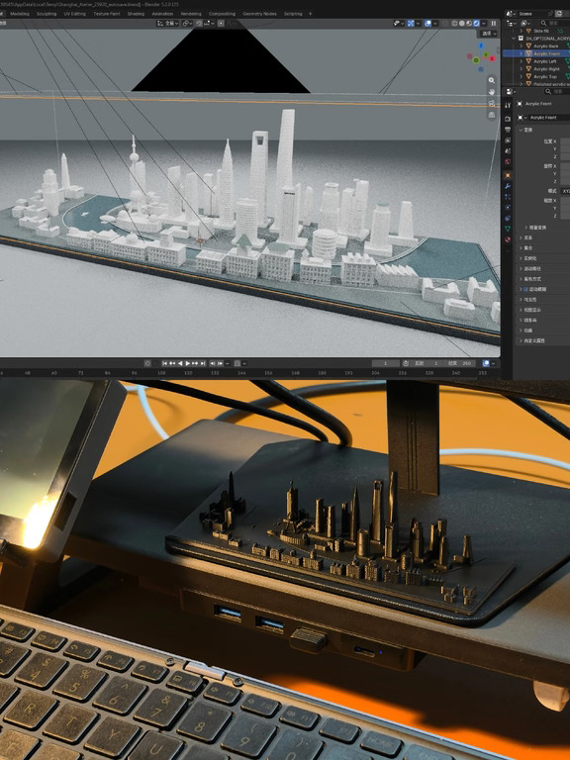This screenshot has width=570, height=760.
Task: Toggle auto keying record button in timeline
Action: 147,363
